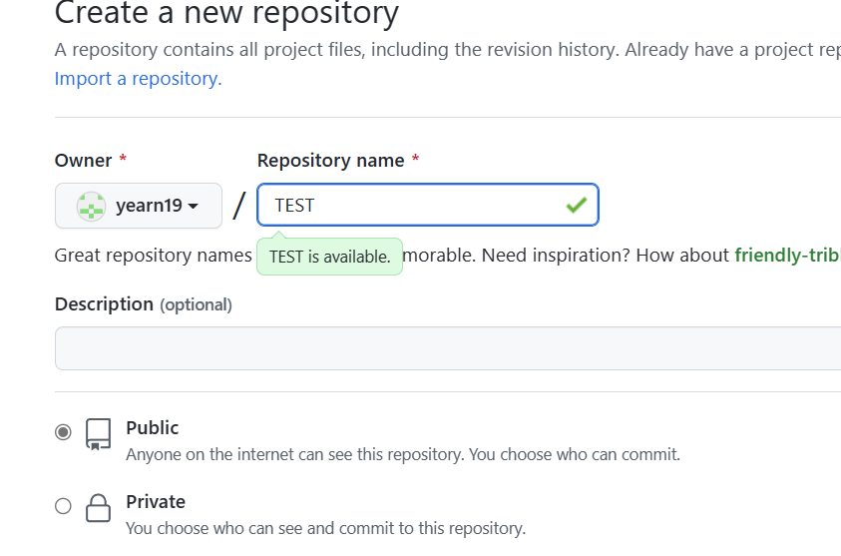Click the Create a new repository heading
Screen dimensions: 841x556
point(226,13)
